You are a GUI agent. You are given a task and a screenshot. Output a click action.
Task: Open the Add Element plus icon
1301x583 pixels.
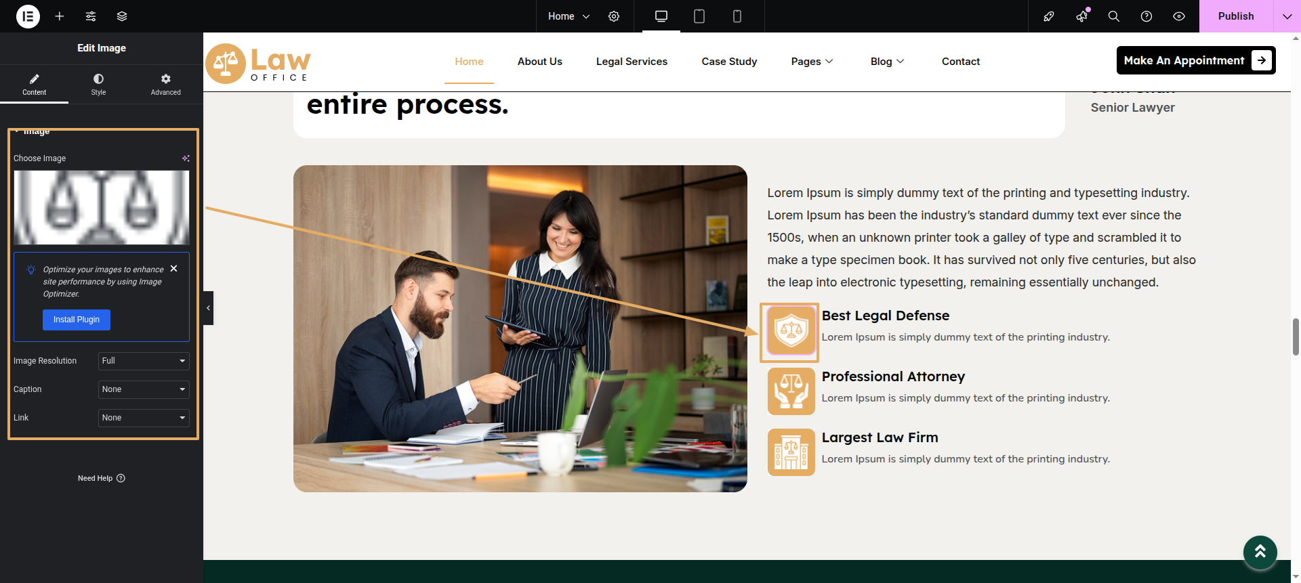[x=60, y=16]
